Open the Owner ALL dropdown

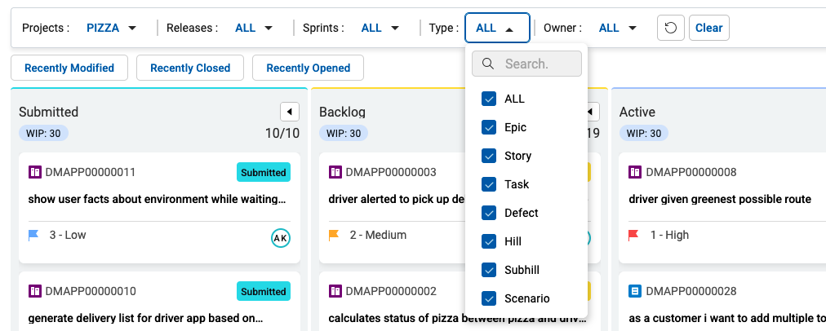click(617, 28)
